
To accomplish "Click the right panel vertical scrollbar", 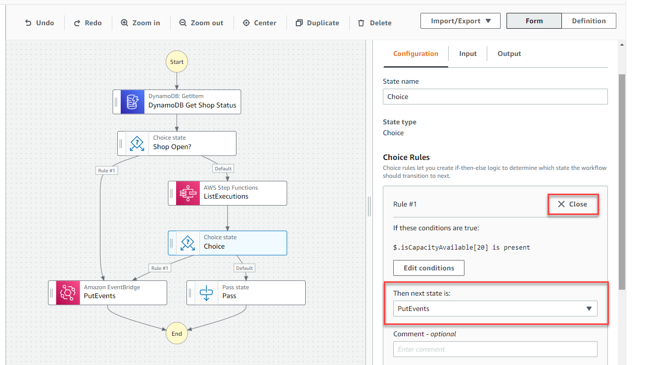I will (x=622, y=182).
